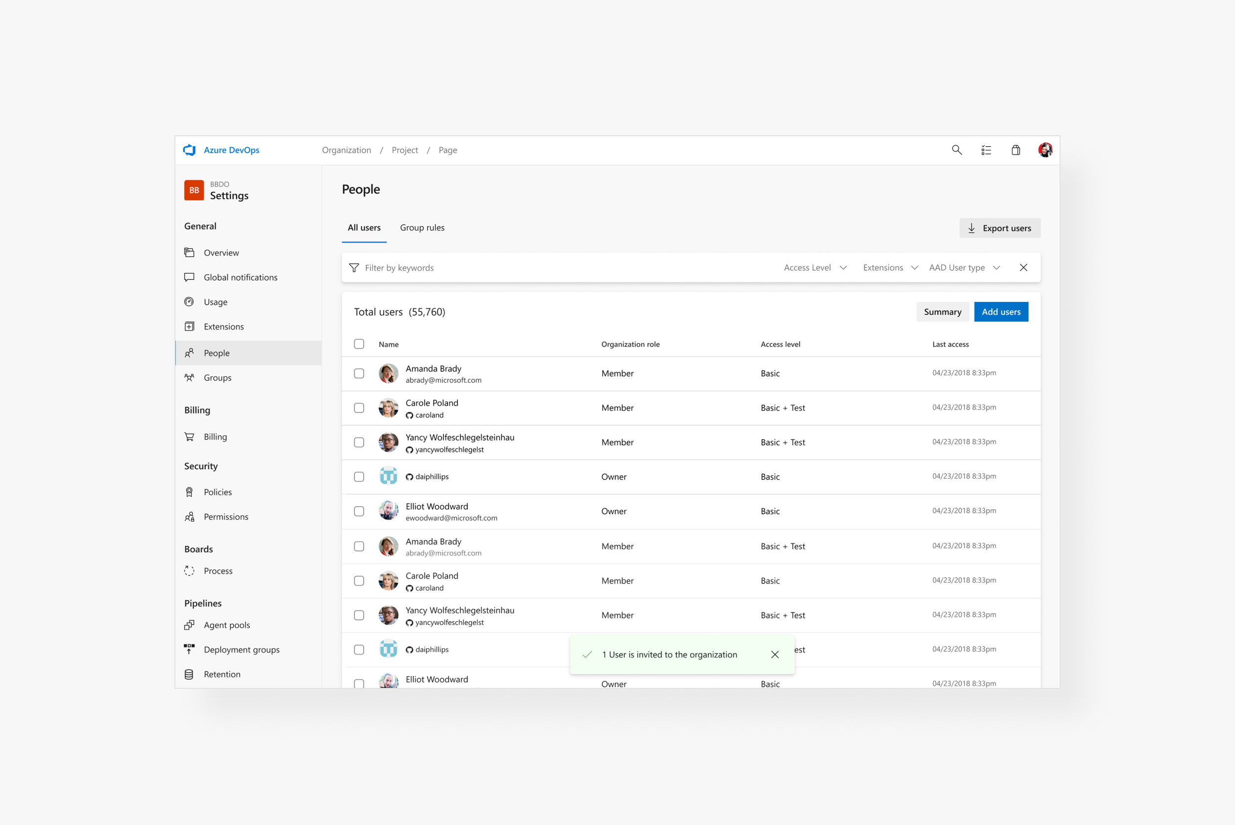Viewport: 1235px width, 825px height.
Task: Click the Extensions sidebar icon
Action: (189, 326)
